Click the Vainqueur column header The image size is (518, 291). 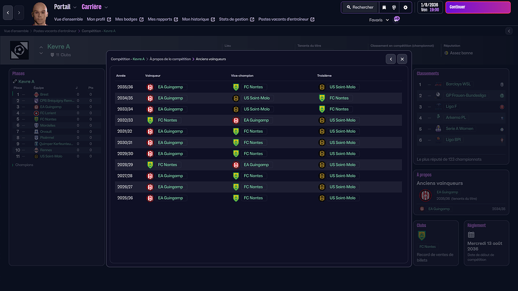(153, 76)
